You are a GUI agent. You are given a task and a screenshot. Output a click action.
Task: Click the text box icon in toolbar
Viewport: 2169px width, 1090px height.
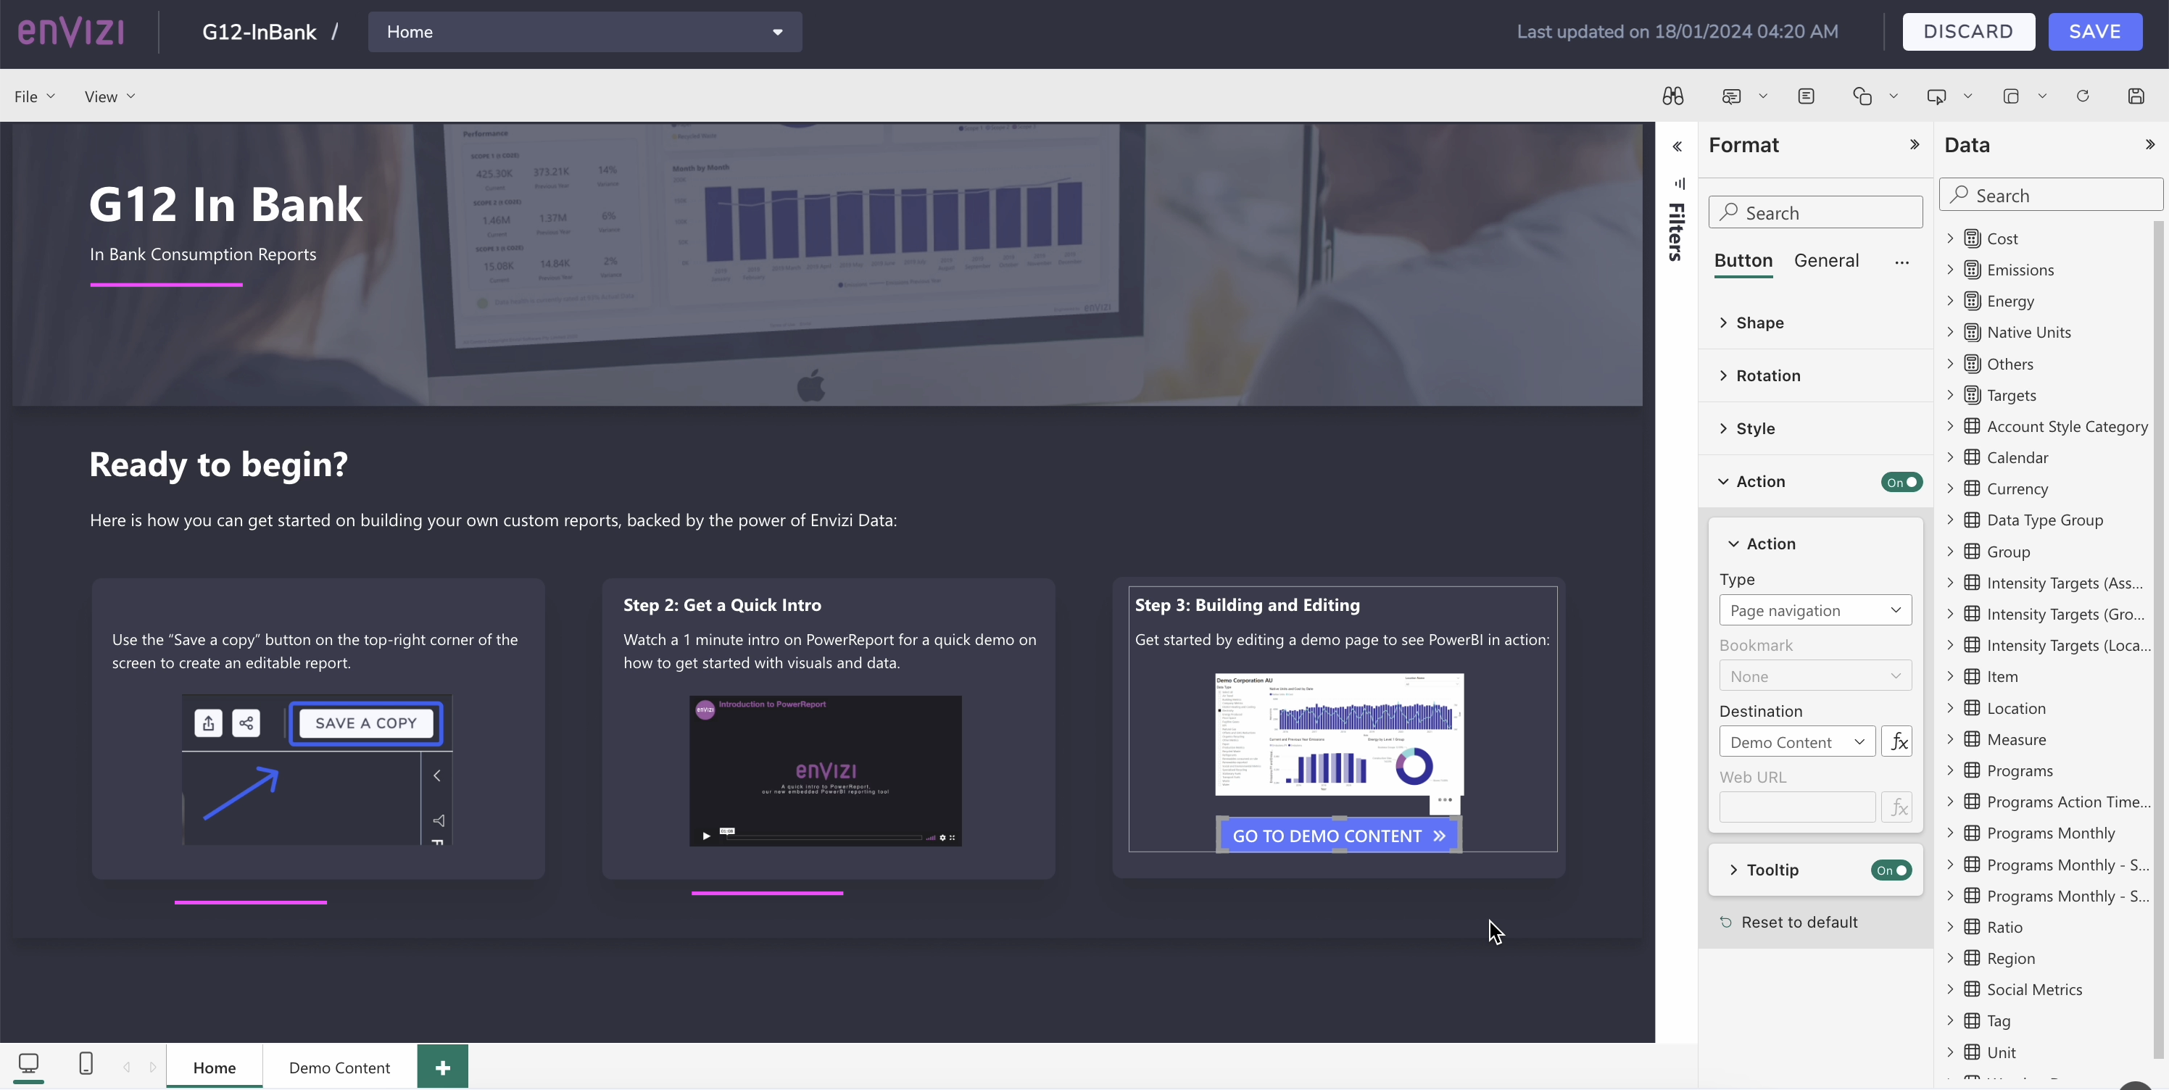coord(1806,96)
